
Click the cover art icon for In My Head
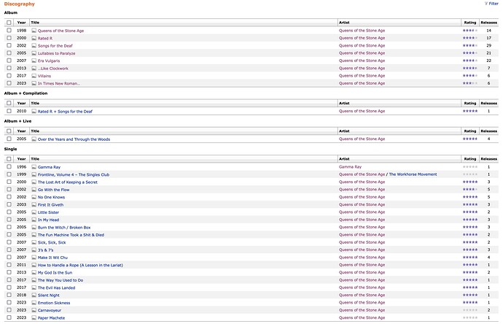34,220
